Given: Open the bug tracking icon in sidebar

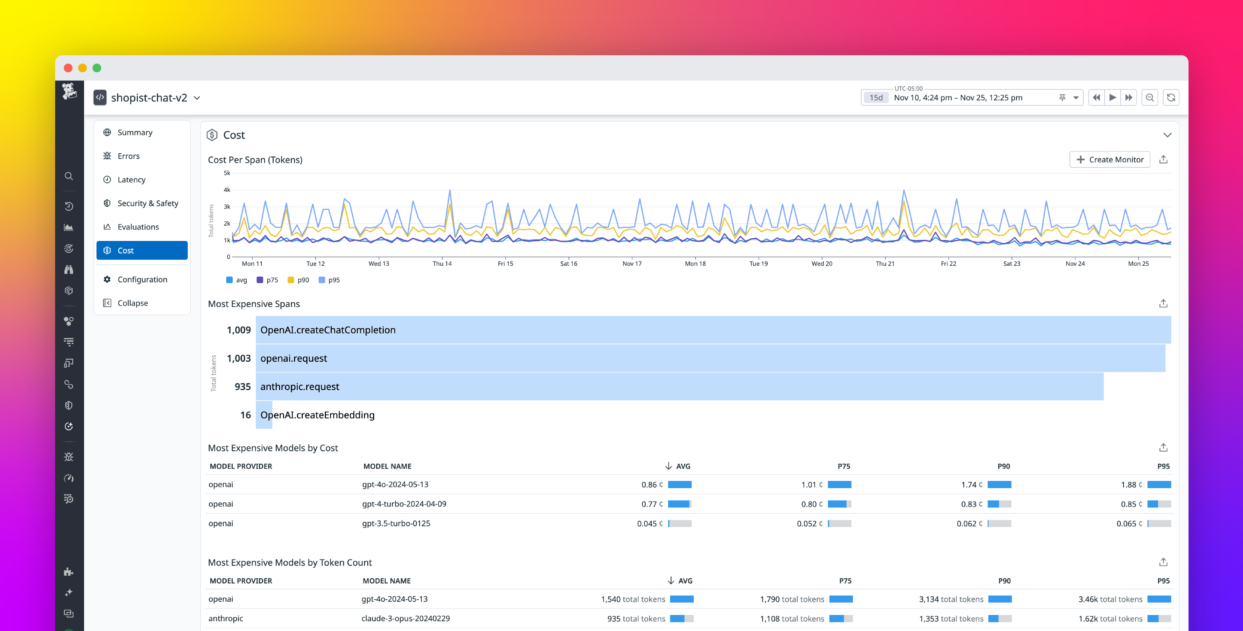Looking at the screenshot, I should tap(69, 456).
